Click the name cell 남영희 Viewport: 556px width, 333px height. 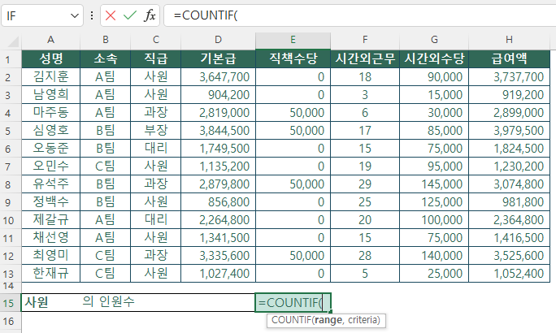pyautogui.click(x=50, y=94)
